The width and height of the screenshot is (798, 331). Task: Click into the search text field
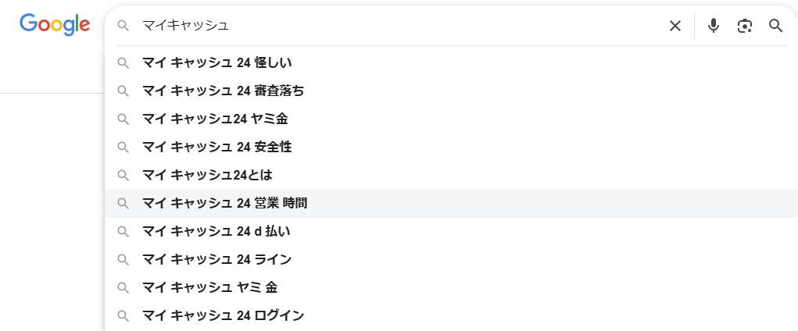point(391,26)
